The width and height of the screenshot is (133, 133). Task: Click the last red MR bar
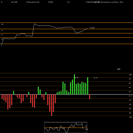pos(90,97)
